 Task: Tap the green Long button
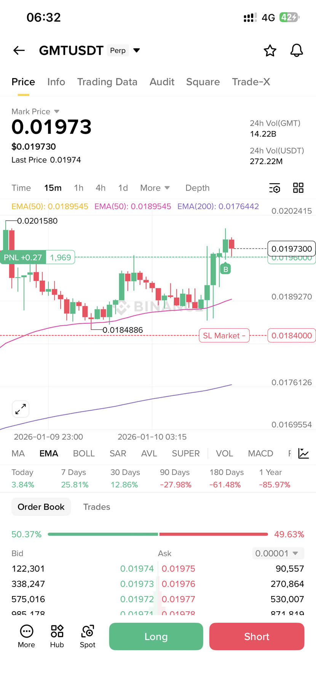point(156,636)
